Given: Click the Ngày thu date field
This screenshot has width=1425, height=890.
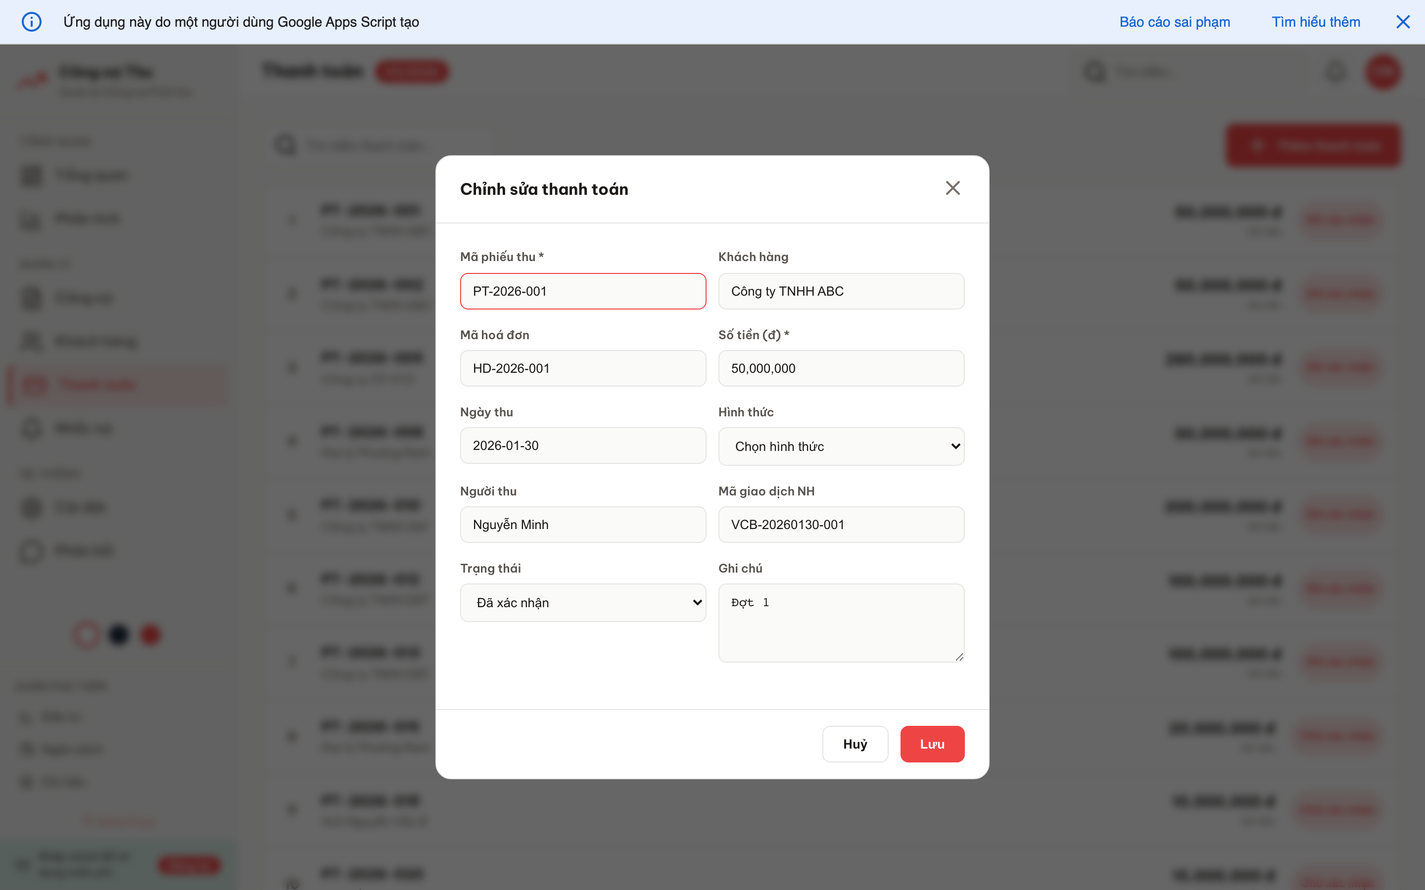Looking at the screenshot, I should pos(582,445).
